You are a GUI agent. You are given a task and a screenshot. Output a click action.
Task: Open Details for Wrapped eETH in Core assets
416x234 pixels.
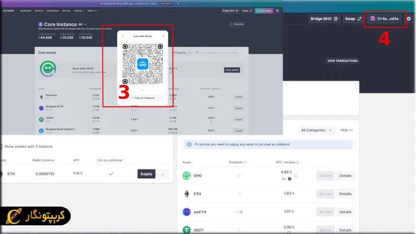coord(239,108)
